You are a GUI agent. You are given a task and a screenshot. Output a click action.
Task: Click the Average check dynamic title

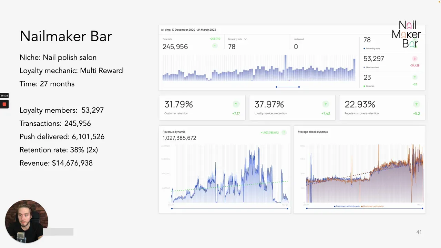[312, 132]
